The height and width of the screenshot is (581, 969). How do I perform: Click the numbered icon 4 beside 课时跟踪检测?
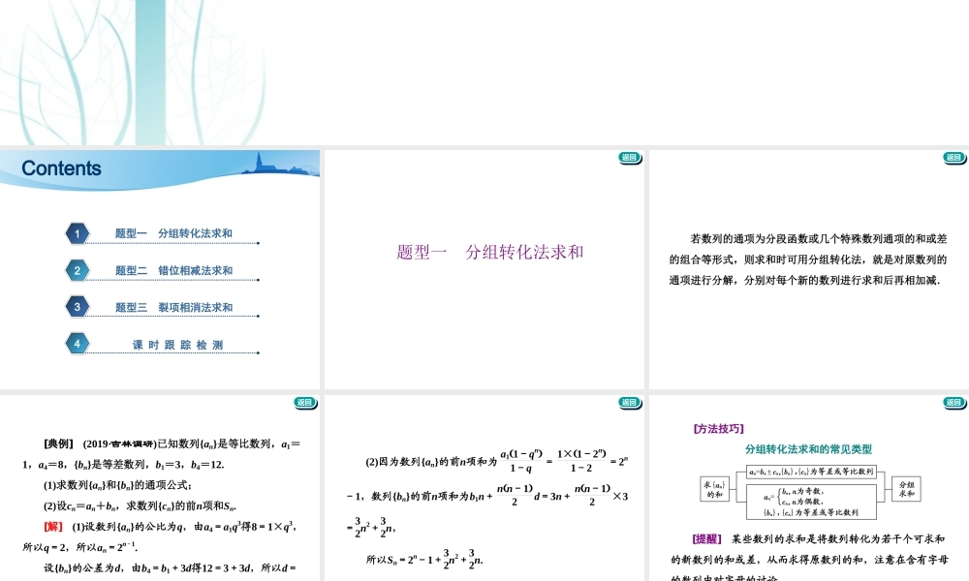coord(78,343)
